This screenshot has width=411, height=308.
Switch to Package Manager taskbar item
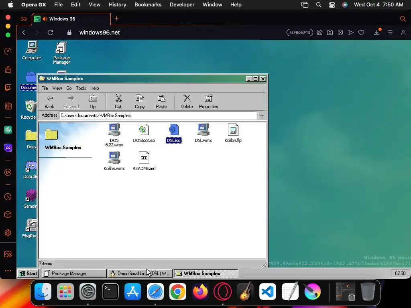(x=74, y=274)
